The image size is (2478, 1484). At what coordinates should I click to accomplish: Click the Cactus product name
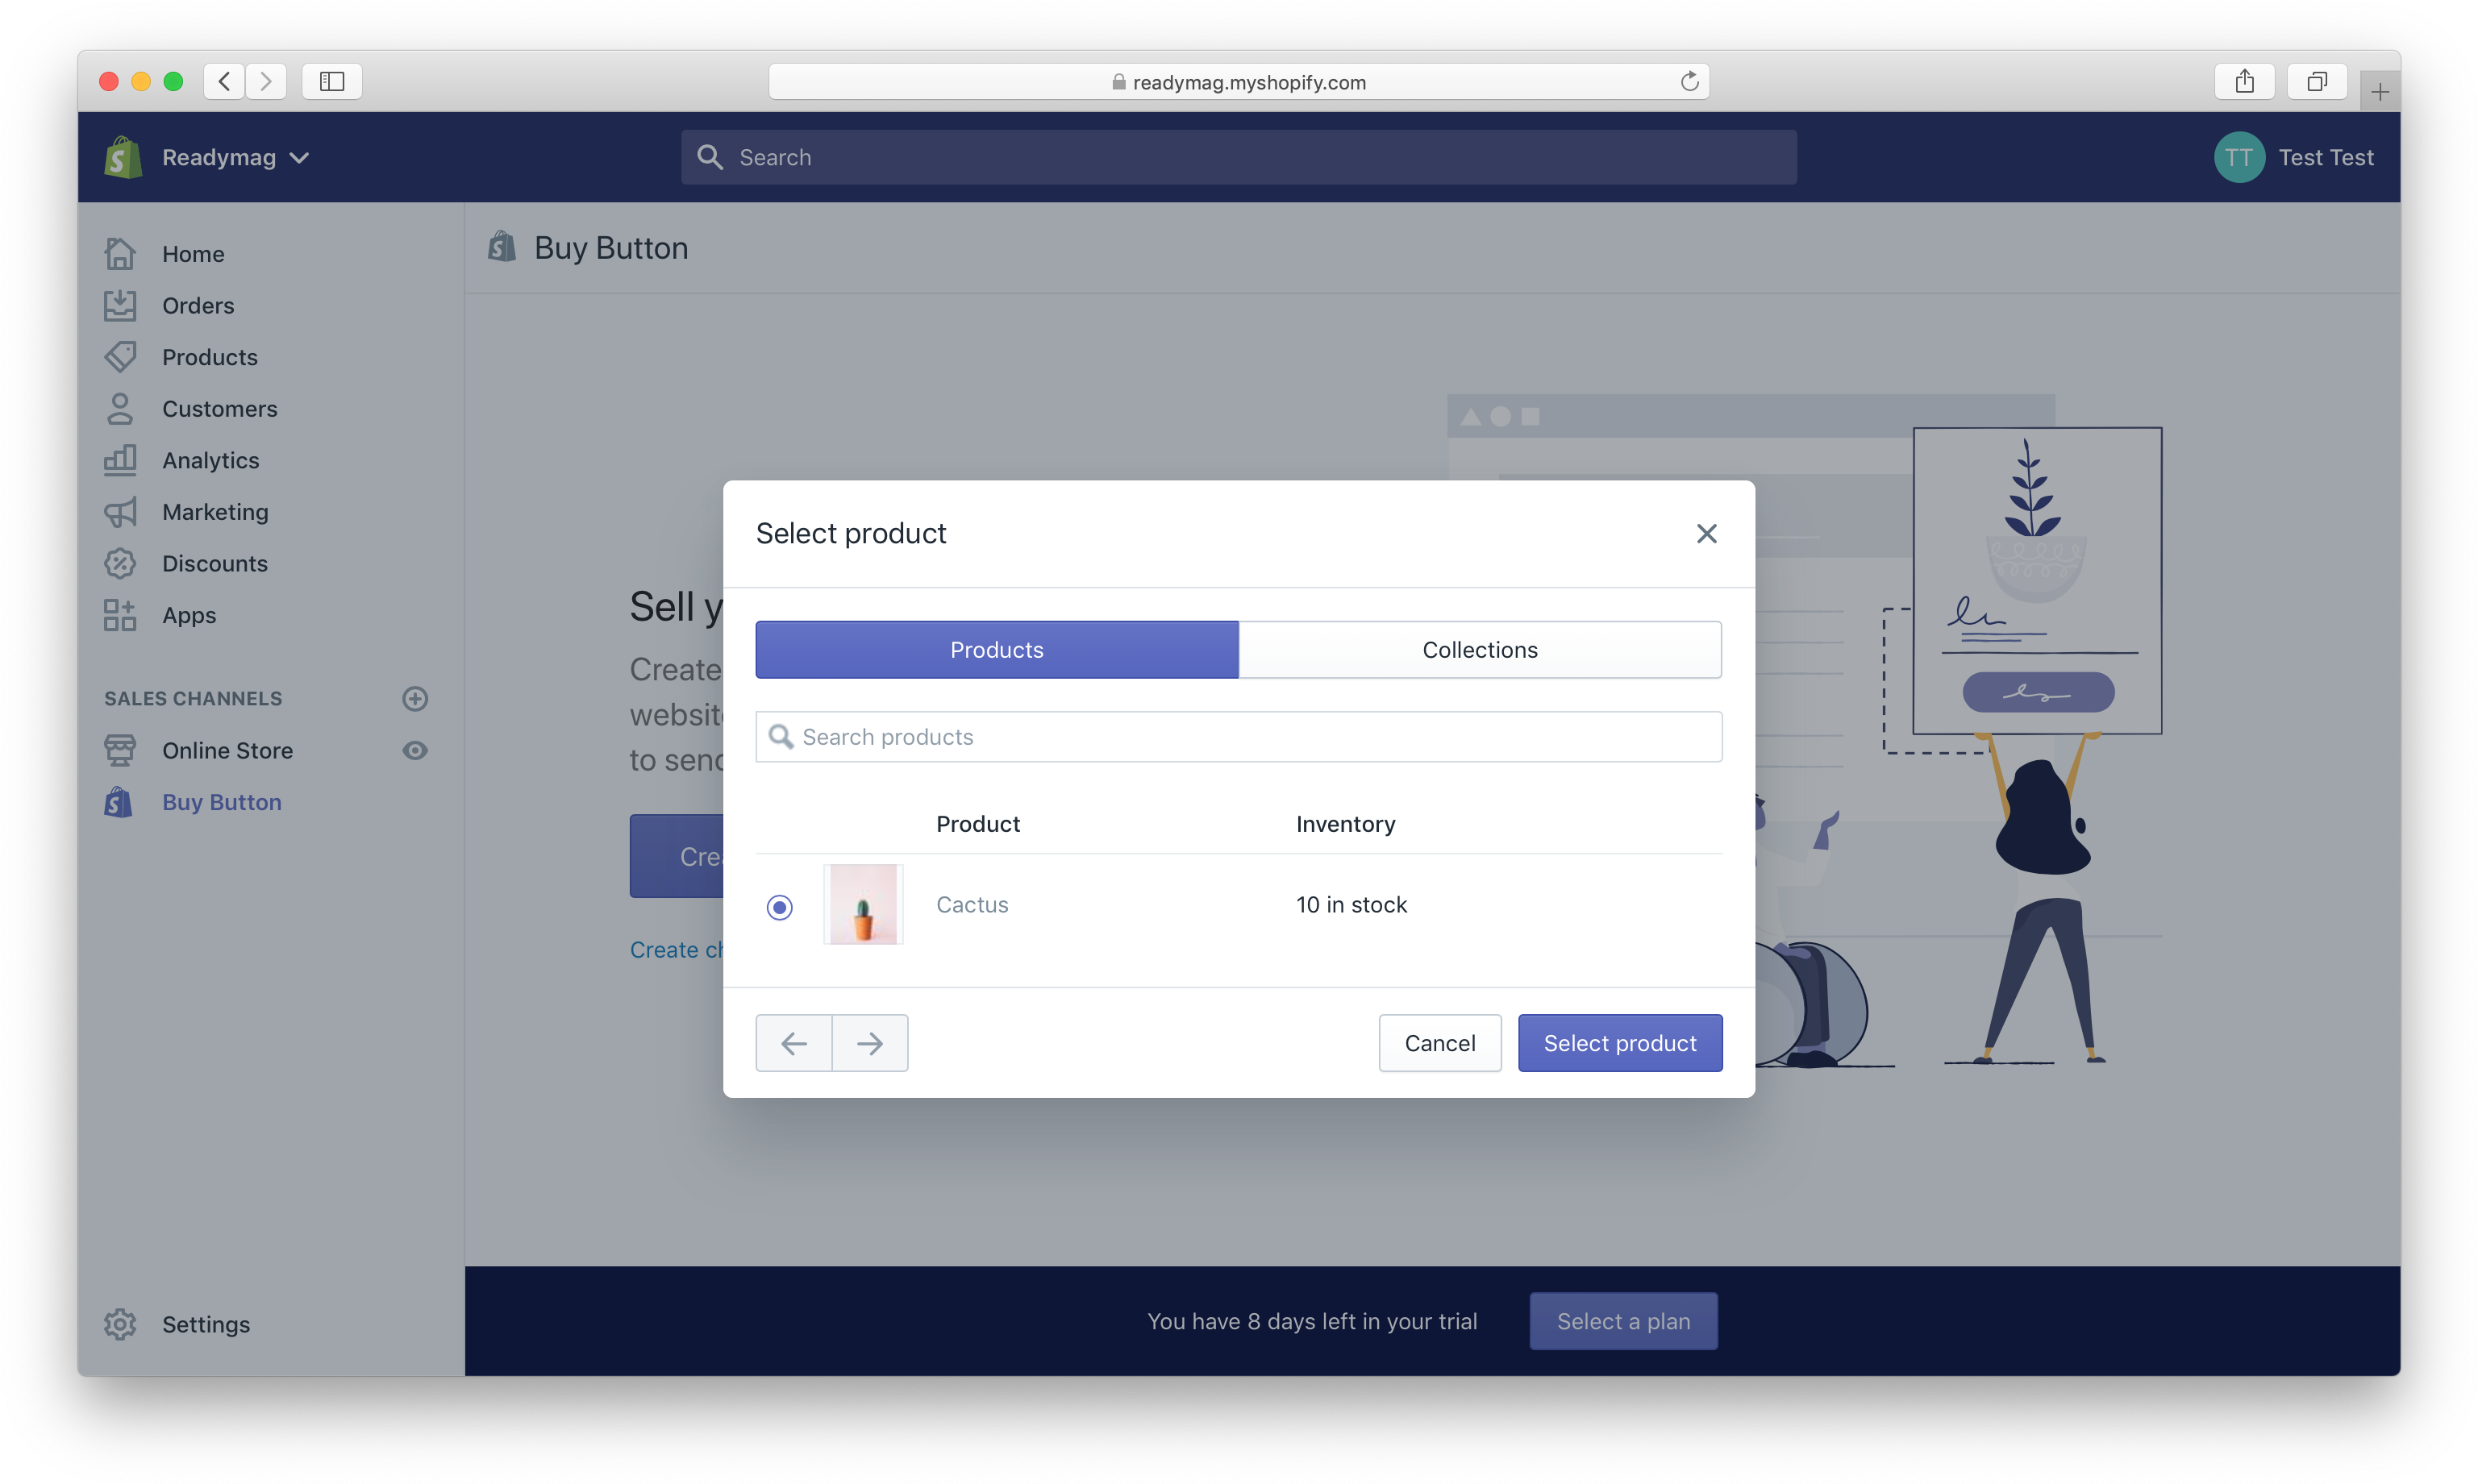[x=972, y=905]
